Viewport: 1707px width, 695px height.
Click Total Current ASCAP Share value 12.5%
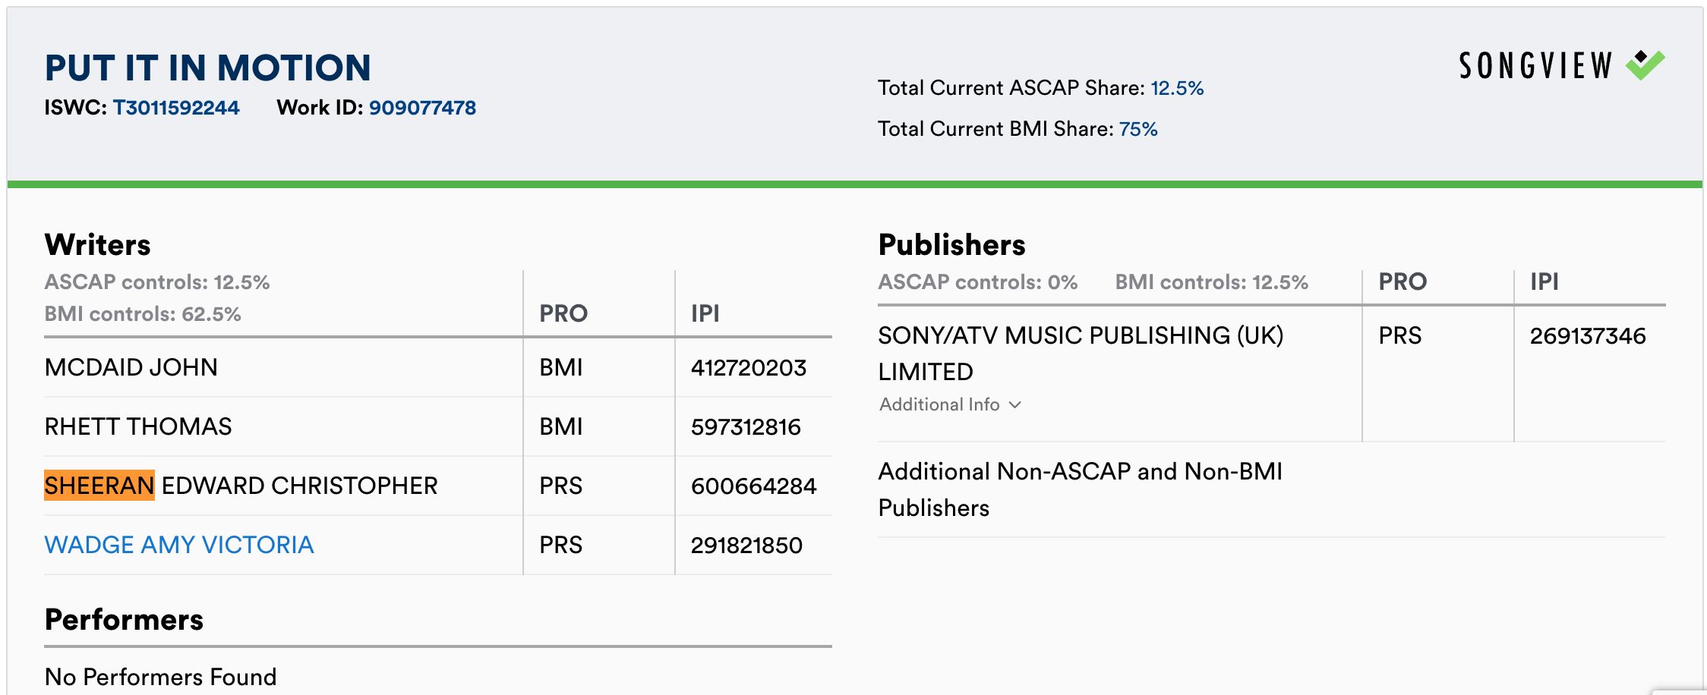coord(1177,88)
